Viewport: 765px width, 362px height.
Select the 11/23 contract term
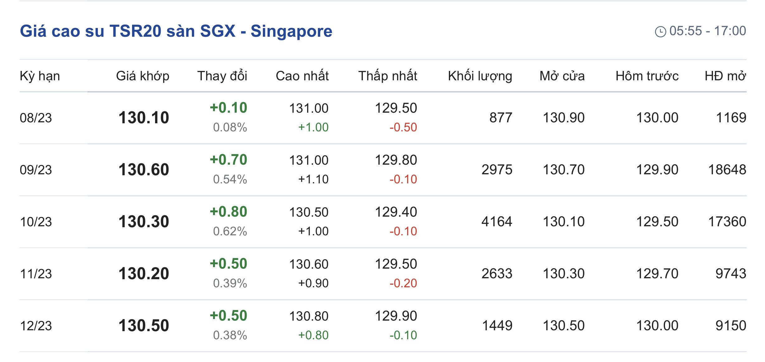click(36, 274)
